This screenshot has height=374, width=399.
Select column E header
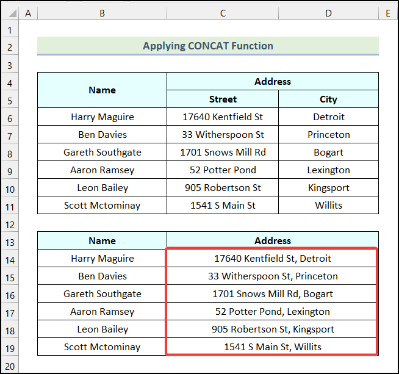point(388,13)
